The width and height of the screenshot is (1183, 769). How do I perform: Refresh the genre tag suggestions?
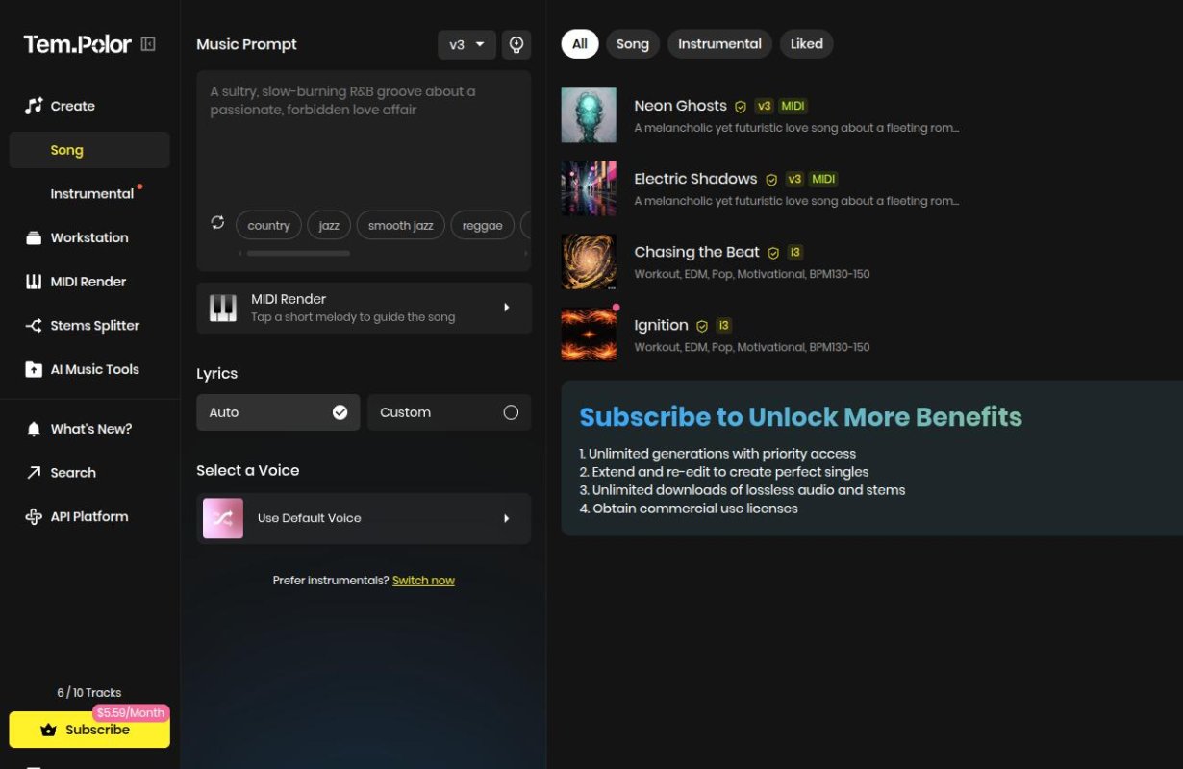pyautogui.click(x=218, y=223)
